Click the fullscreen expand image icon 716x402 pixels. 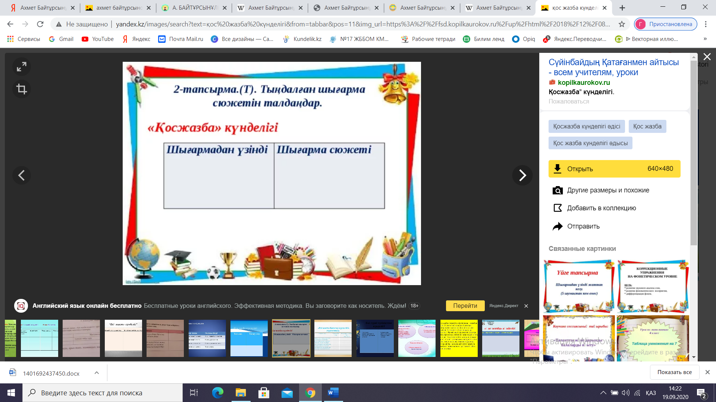pos(22,67)
